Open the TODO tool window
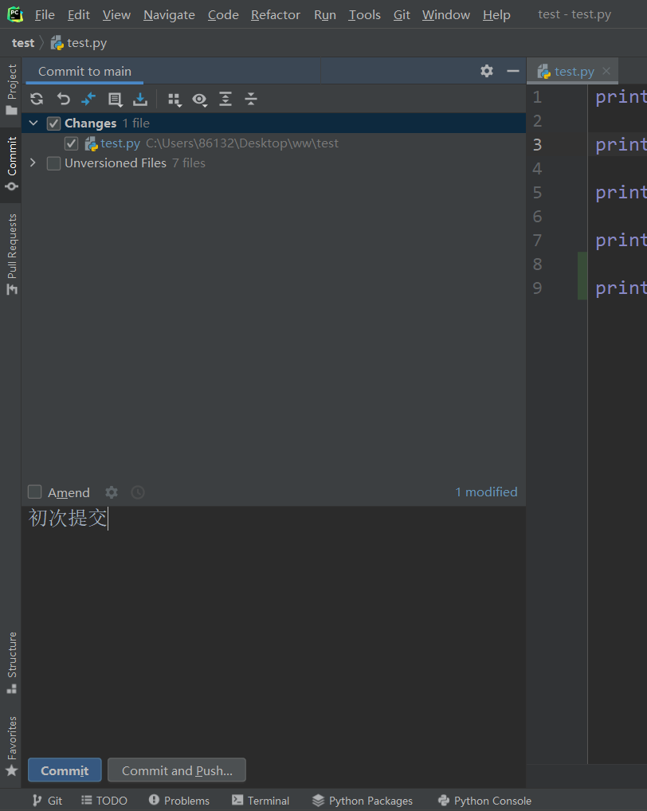This screenshot has width=647, height=811. tap(104, 801)
